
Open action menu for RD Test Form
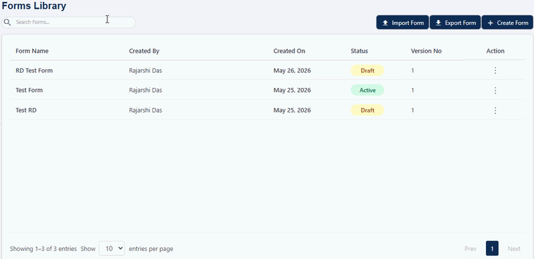coord(495,71)
